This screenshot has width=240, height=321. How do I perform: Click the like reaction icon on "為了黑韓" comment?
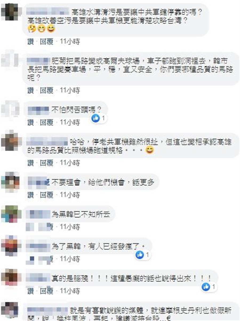139,255
